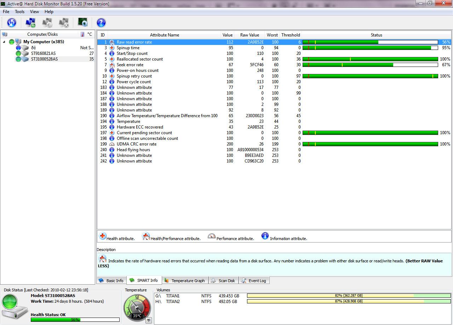
Task: Select the ST31000528AS disk in the tree
Action: pyautogui.click(x=44, y=59)
